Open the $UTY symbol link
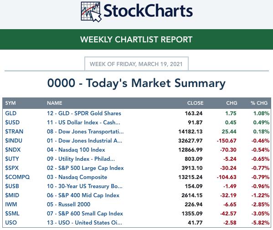The height and width of the screenshot is (230, 273). pos(12,159)
